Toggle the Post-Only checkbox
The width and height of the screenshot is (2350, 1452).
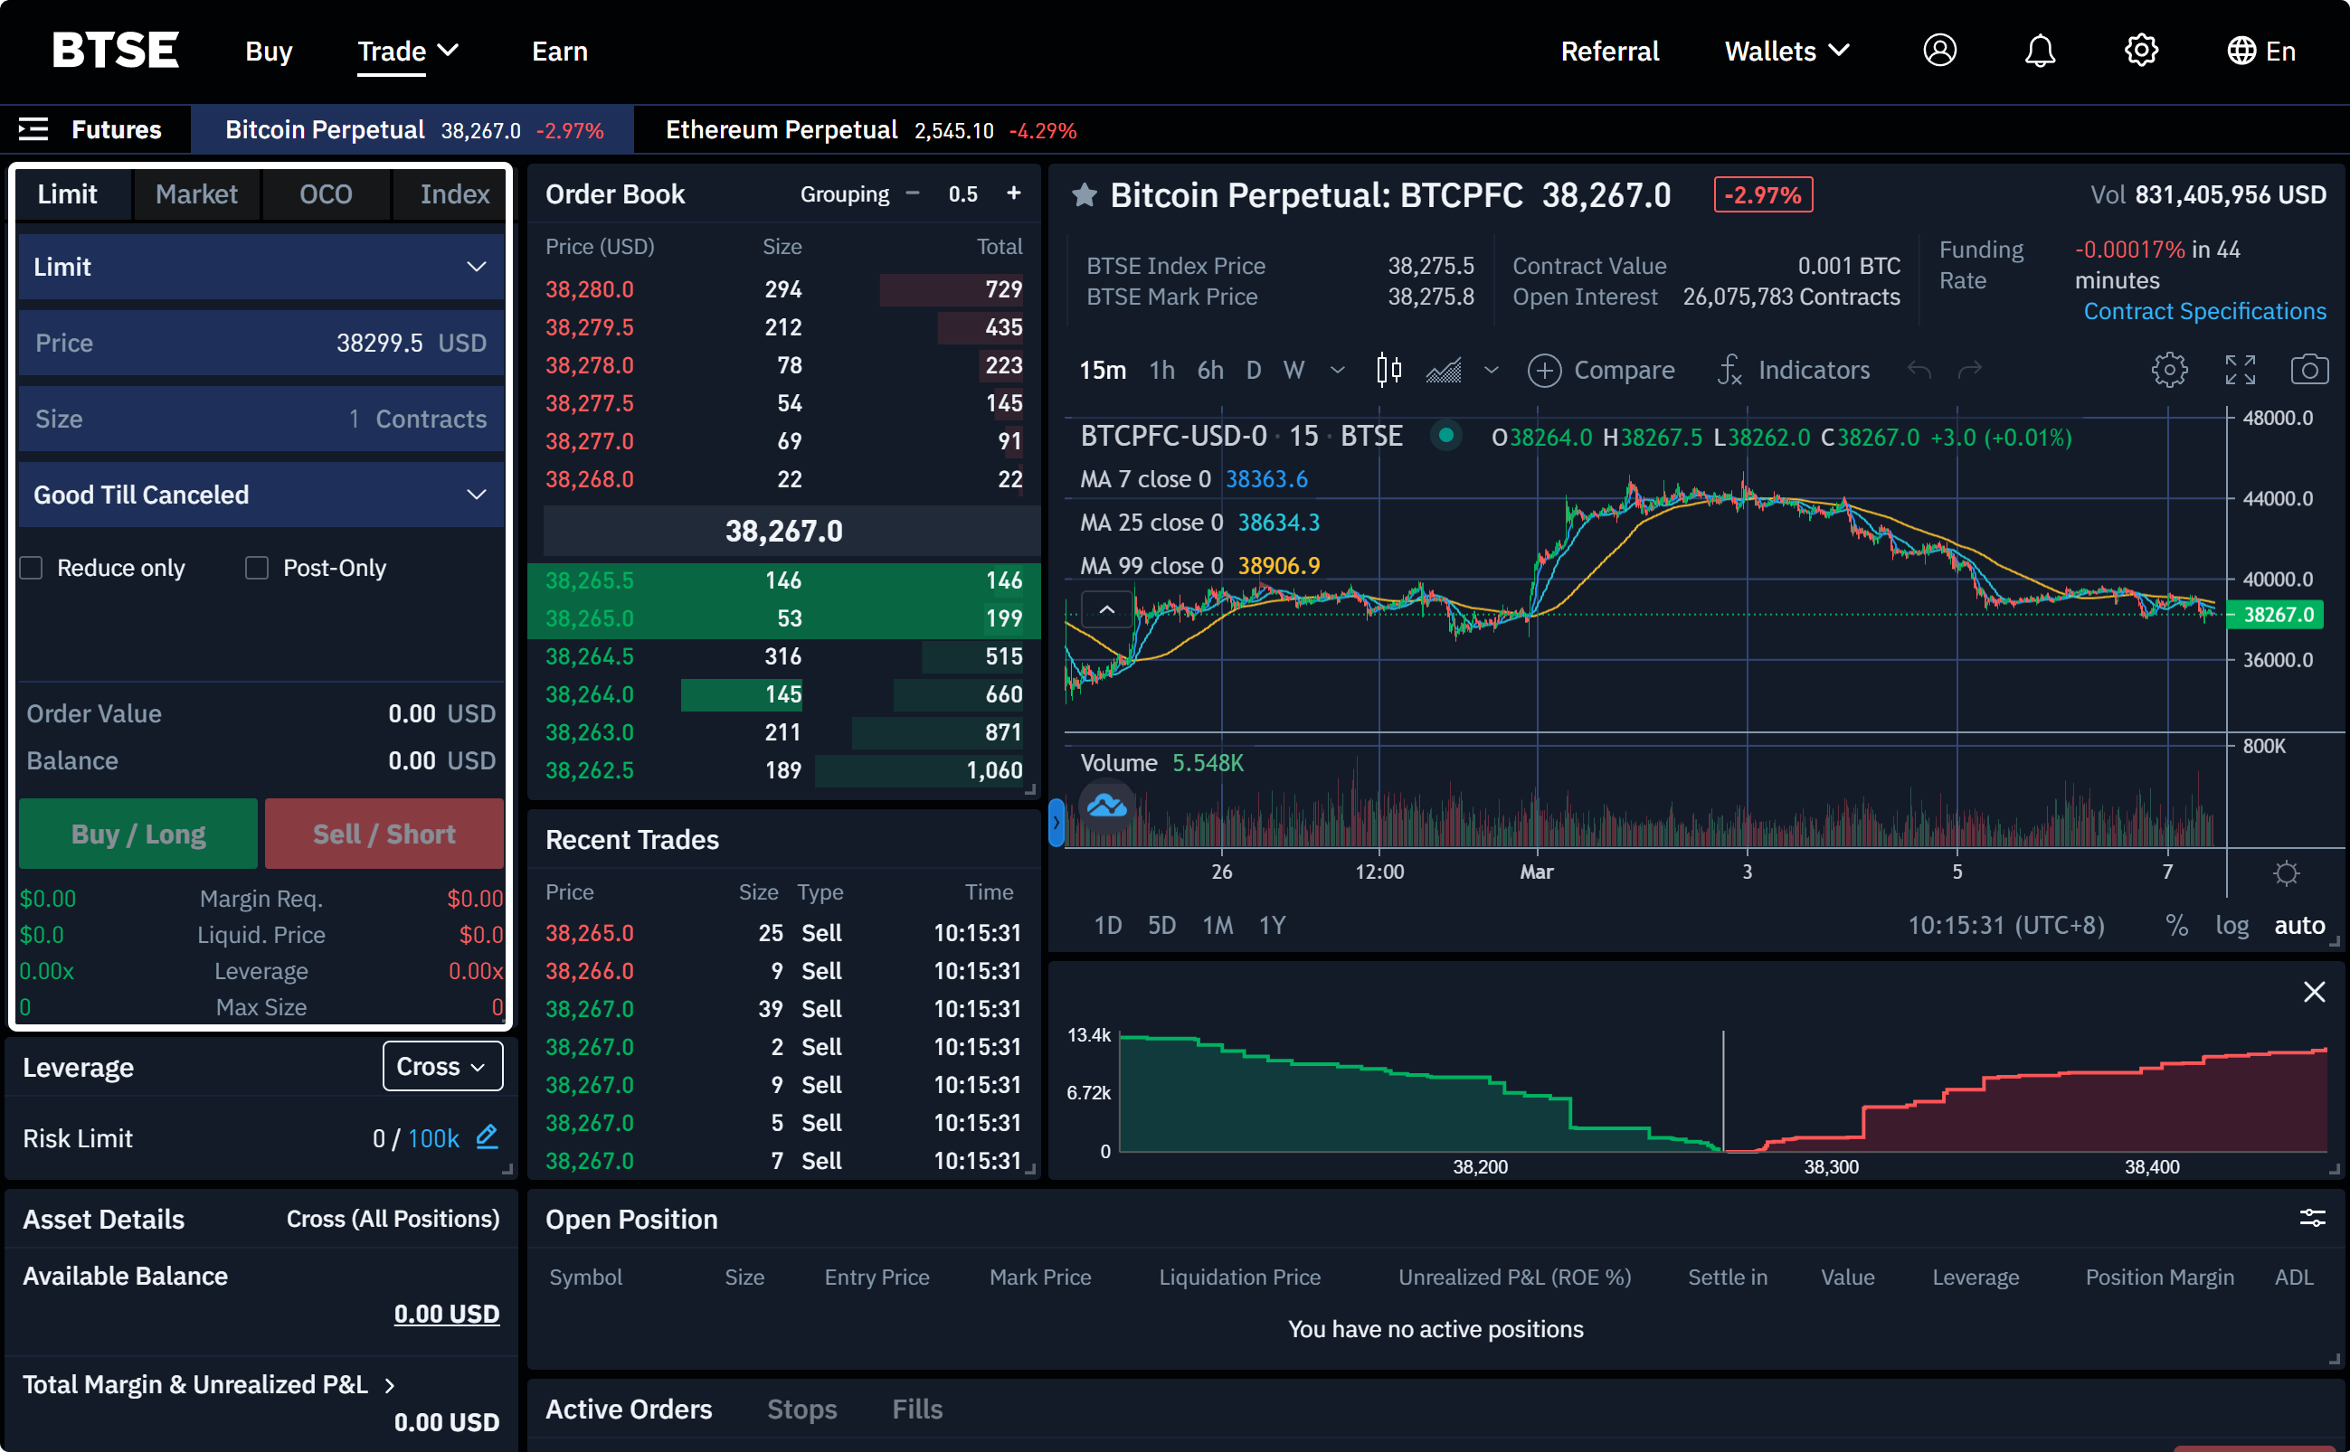[x=257, y=568]
